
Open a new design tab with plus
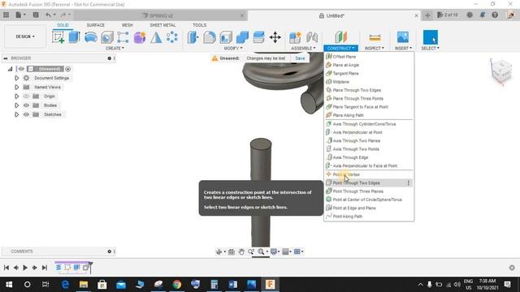click(427, 15)
